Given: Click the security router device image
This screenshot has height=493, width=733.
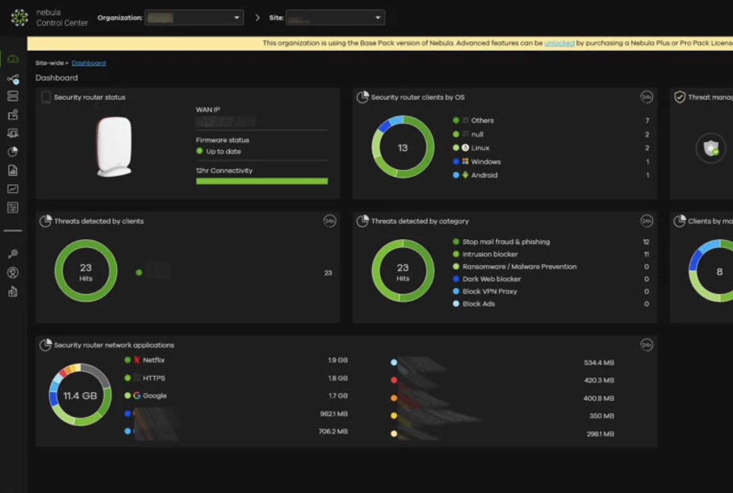Looking at the screenshot, I should coord(114,147).
